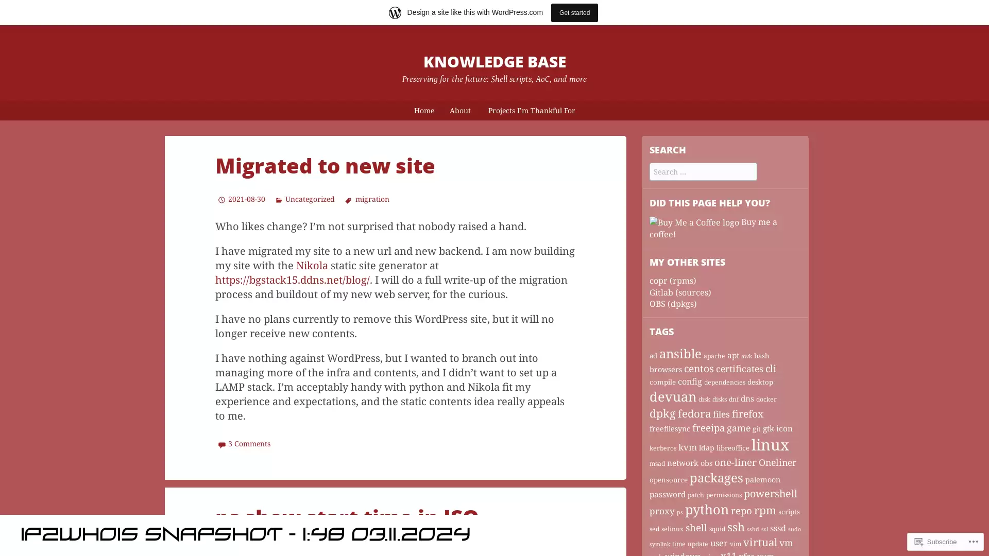
Task: Open the Home menu item
Action: [x=423, y=110]
